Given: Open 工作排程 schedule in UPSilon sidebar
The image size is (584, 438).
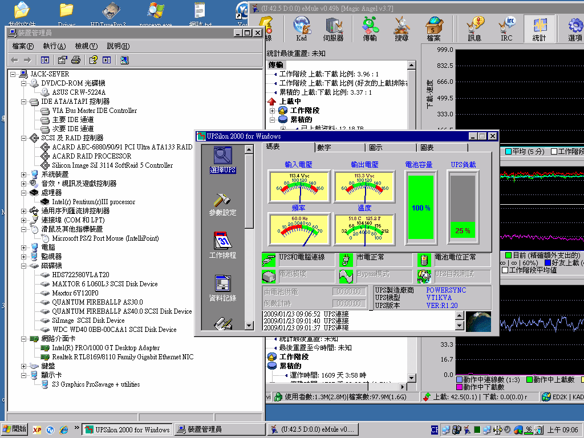Looking at the screenshot, I should [x=223, y=246].
